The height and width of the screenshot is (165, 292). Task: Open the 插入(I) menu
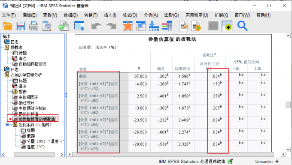point(110,15)
